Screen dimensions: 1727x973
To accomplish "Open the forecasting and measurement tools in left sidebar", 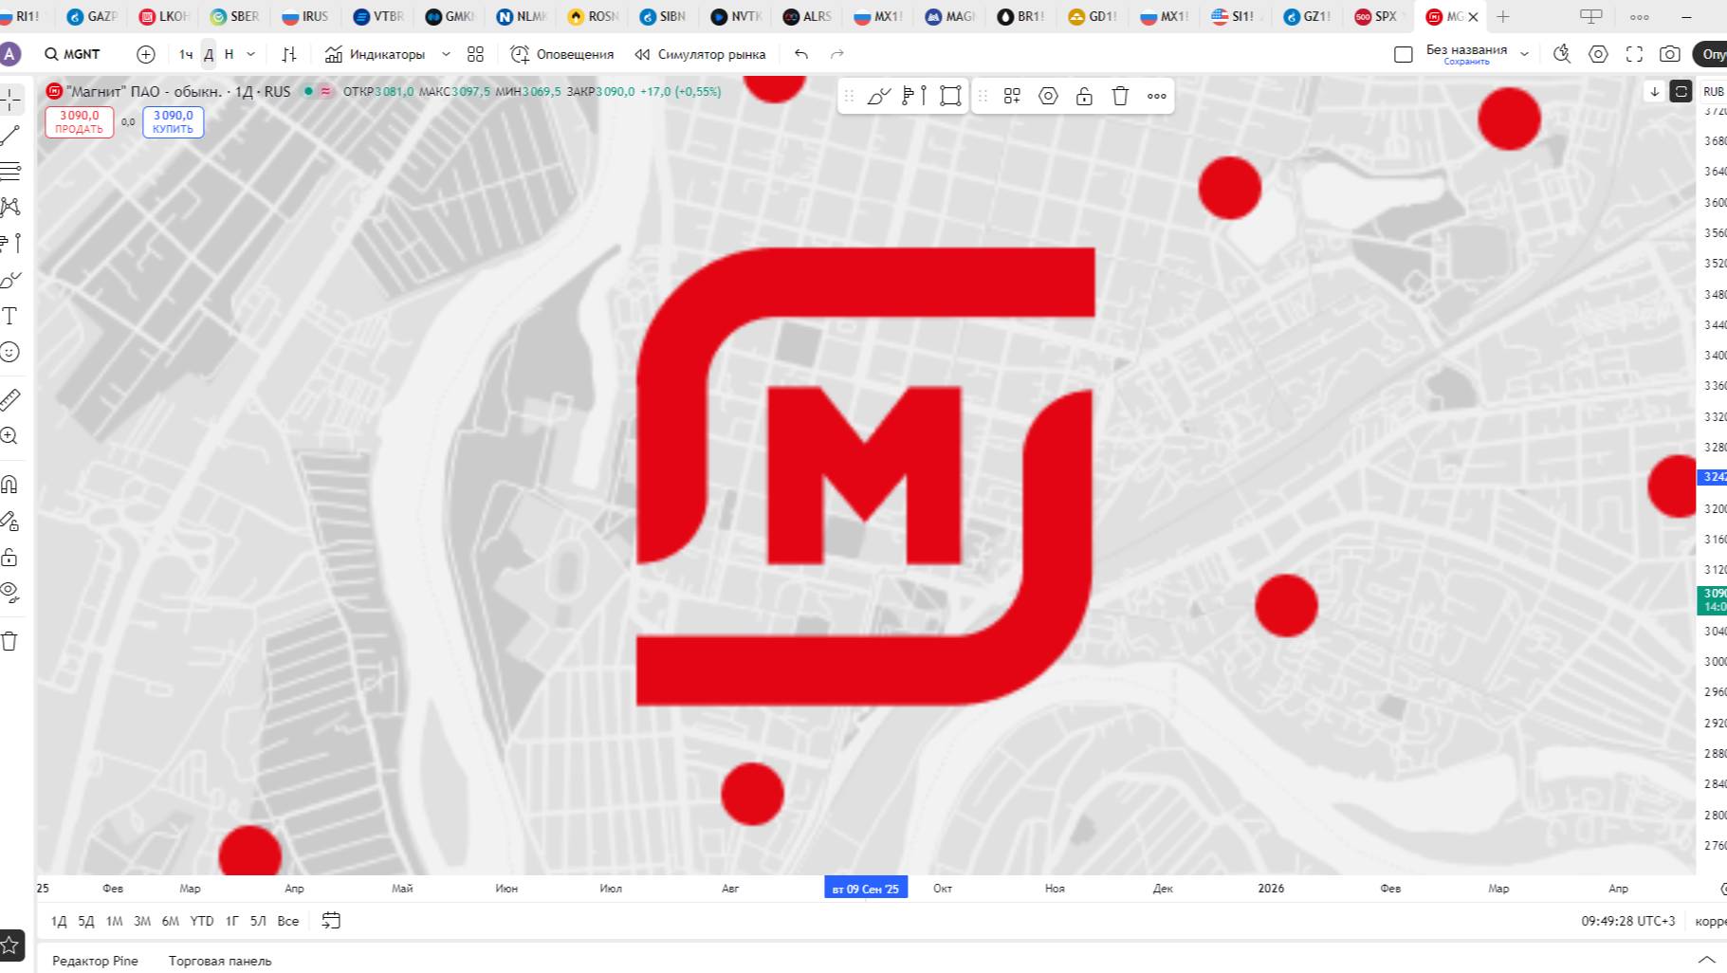I will (x=10, y=243).
